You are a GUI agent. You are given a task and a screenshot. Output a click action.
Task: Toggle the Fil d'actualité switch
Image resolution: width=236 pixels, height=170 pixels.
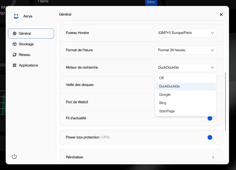[x=212, y=118]
